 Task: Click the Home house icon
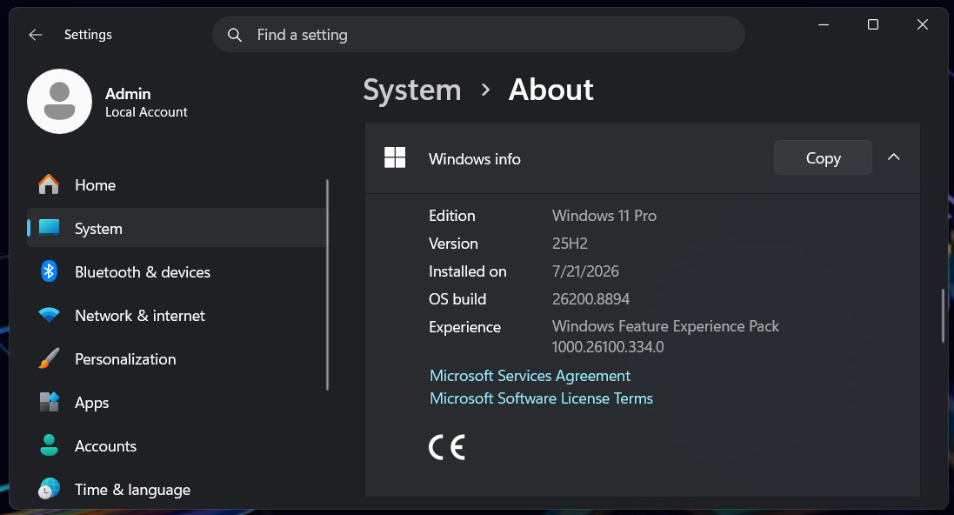click(49, 184)
